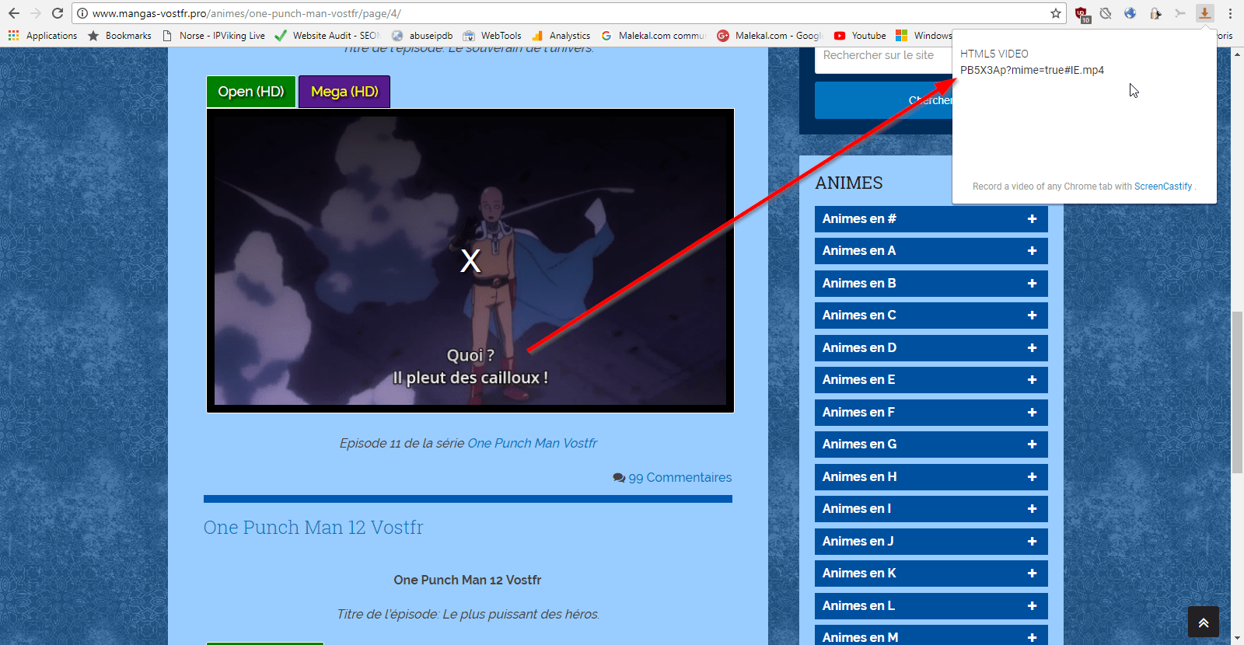
Task: View site info icon in address bar
Action: point(82,13)
